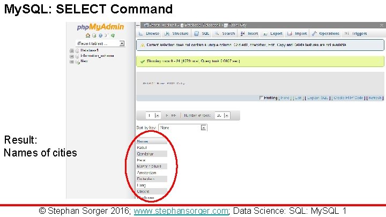The image size is (386, 217).
Task: Sort by the Name column header
Action: click(142, 141)
